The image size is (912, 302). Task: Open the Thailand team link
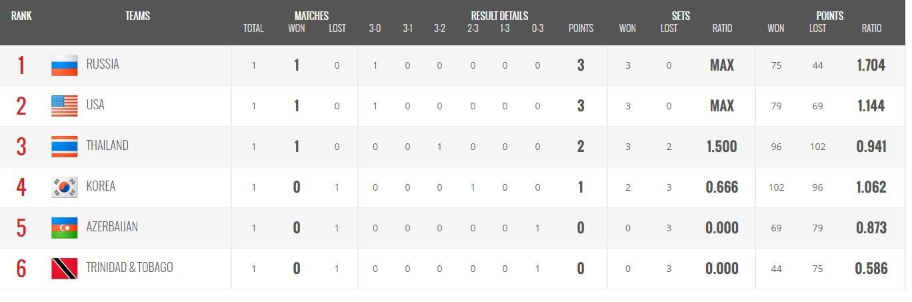click(107, 146)
